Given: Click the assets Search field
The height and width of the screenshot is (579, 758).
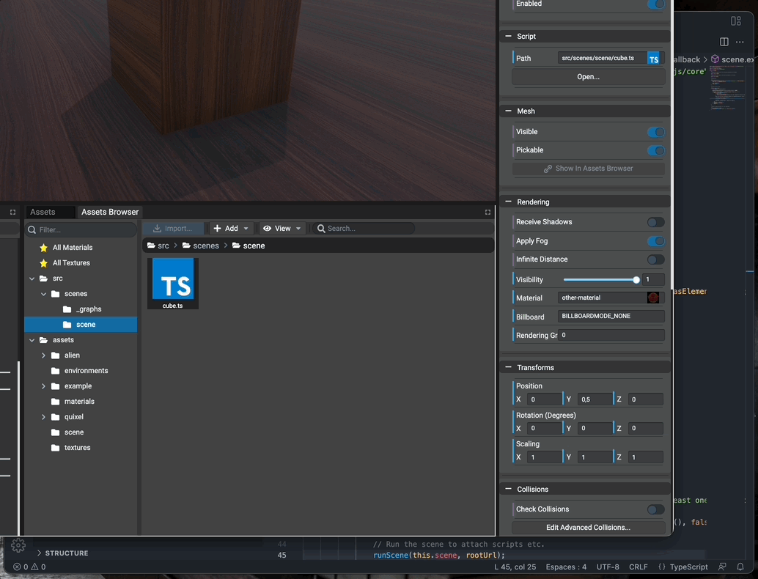Looking at the screenshot, I should point(364,228).
